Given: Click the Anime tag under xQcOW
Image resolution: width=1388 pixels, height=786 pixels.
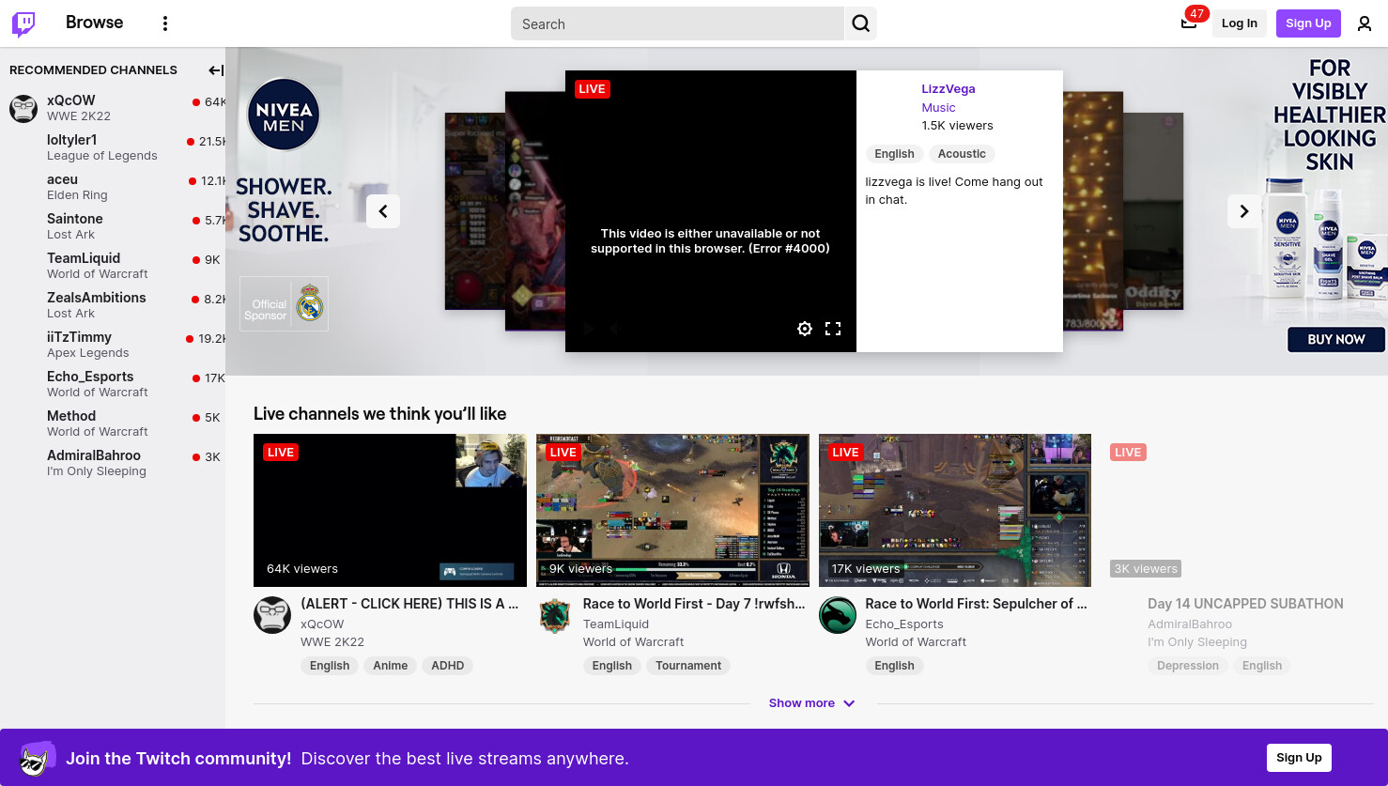Looking at the screenshot, I should pos(391,666).
